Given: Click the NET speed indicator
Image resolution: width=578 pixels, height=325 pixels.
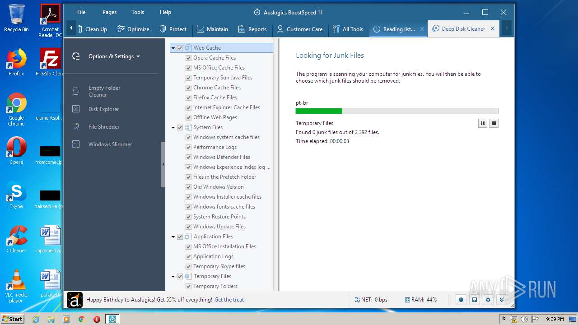Looking at the screenshot, I should point(371,300).
